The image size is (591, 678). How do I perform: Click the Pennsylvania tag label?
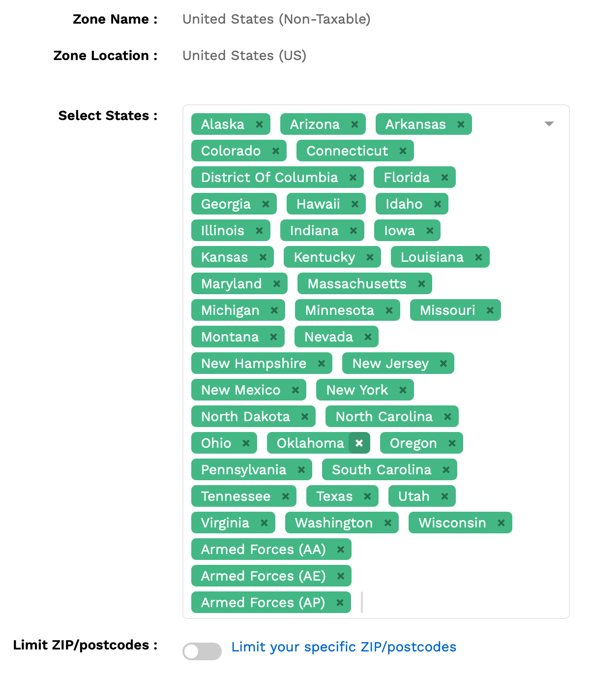[x=243, y=470]
